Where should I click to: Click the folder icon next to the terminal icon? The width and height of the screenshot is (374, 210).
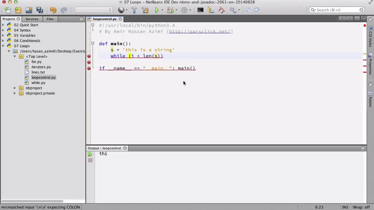tap(211, 10)
